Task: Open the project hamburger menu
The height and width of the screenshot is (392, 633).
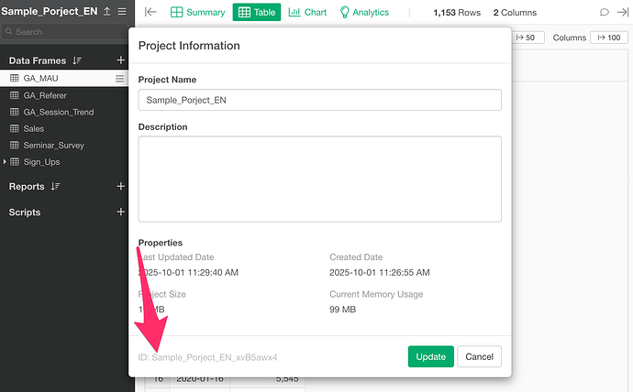Action: pyautogui.click(x=122, y=12)
